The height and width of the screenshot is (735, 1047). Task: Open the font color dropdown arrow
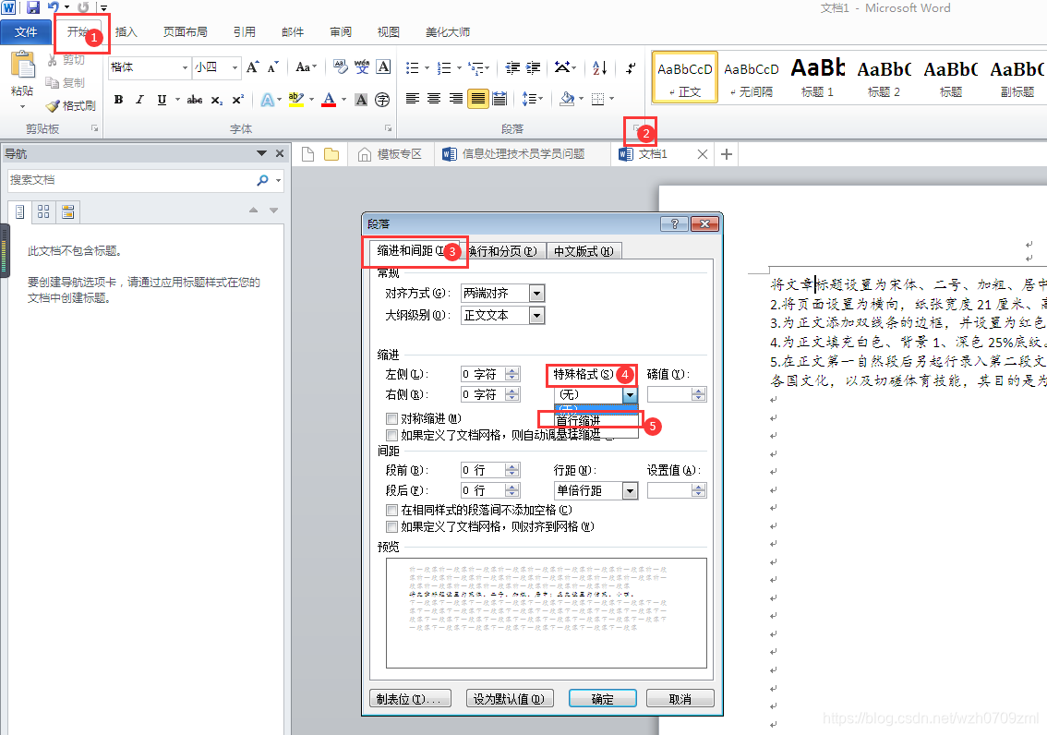[x=343, y=100]
